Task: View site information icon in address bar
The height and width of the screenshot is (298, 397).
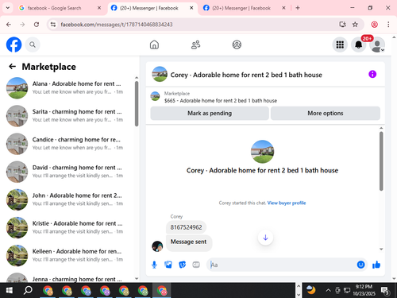Action: tap(53, 25)
